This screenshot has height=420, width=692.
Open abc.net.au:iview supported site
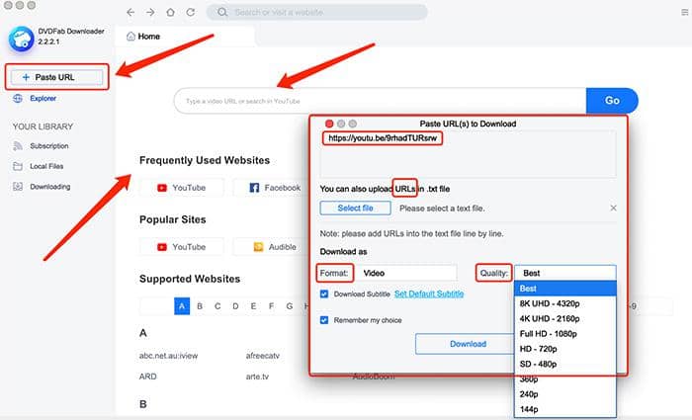pos(169,356)
